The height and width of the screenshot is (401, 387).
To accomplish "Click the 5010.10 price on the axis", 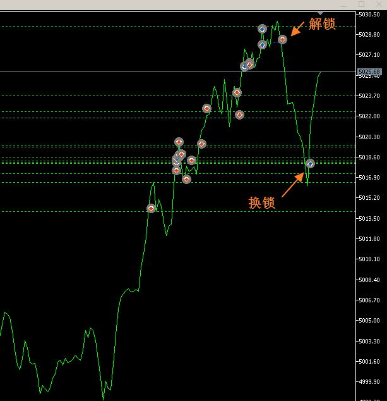I will [x=370, y=259].
